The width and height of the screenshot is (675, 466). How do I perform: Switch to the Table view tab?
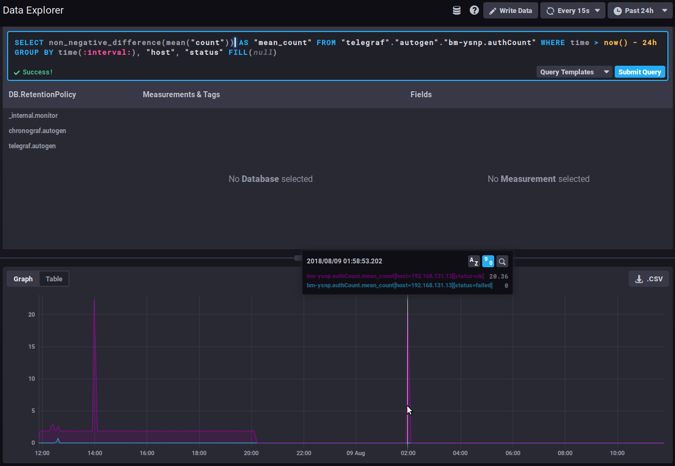pos(54,279)
